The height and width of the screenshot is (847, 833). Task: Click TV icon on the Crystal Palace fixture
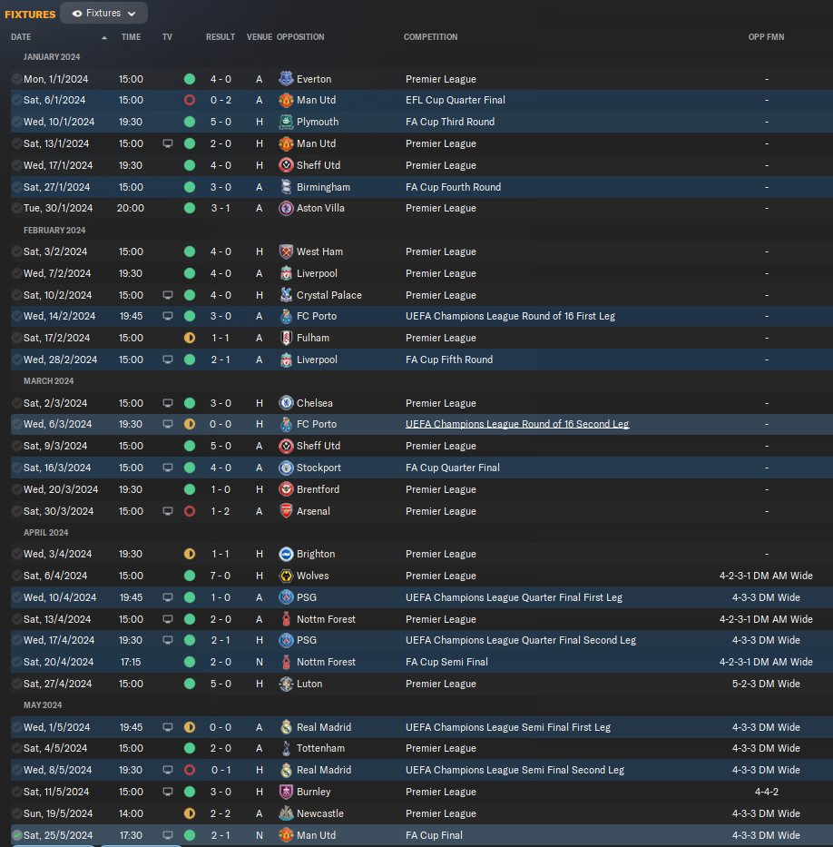click(168, 295)
